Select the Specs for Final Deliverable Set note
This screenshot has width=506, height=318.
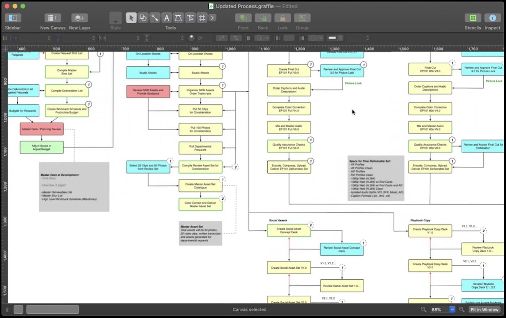click(376, 178)
